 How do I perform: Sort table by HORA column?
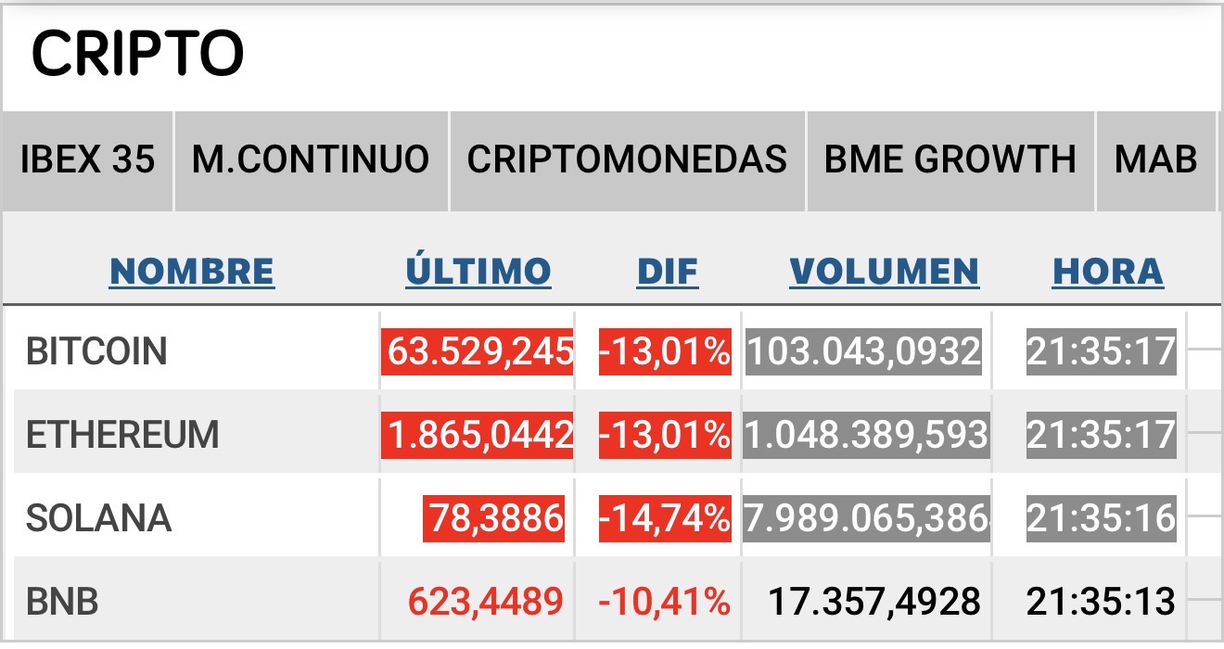(x=1107, y=272)
